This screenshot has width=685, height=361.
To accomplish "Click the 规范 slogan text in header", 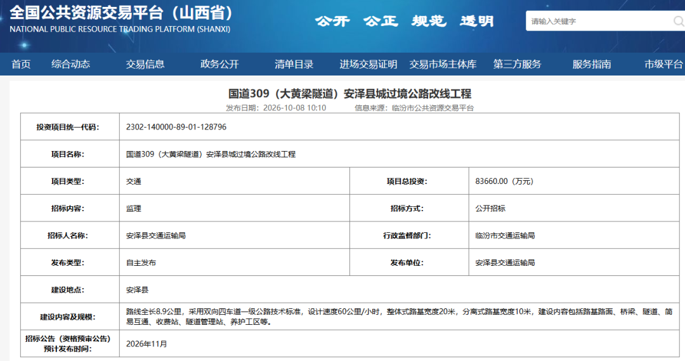I will 429,21.
